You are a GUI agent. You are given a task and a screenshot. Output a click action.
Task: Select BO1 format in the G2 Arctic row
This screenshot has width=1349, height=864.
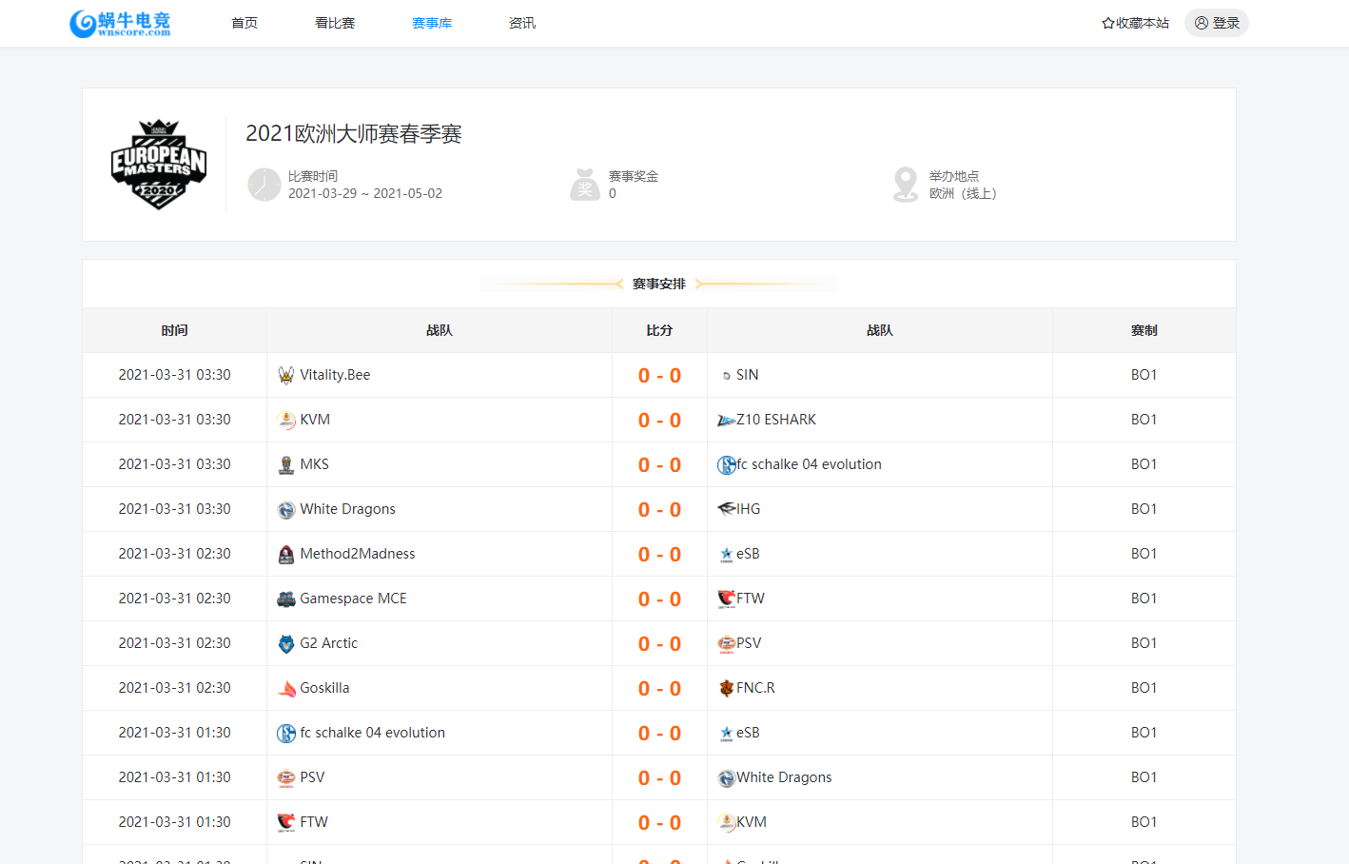(x=1144, y=643)
